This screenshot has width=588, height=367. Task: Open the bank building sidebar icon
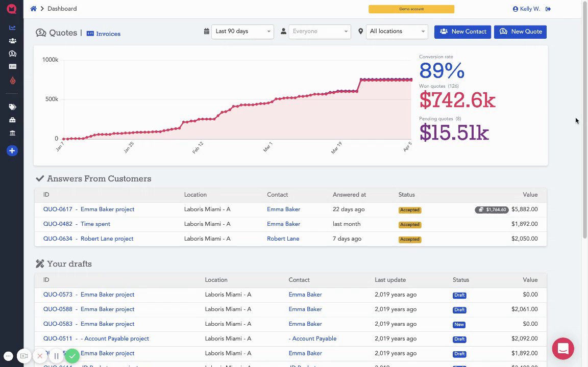12,133
